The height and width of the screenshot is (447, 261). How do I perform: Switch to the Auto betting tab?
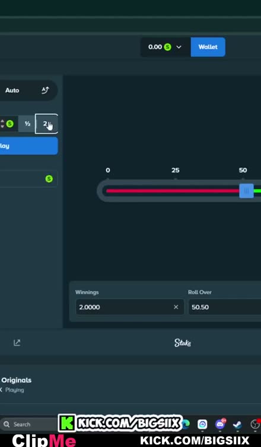pyautogui.click(x=12, y=90)
